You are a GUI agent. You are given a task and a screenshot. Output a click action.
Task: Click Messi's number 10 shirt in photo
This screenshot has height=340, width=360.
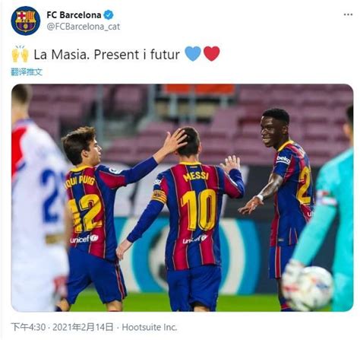[192, 213]
